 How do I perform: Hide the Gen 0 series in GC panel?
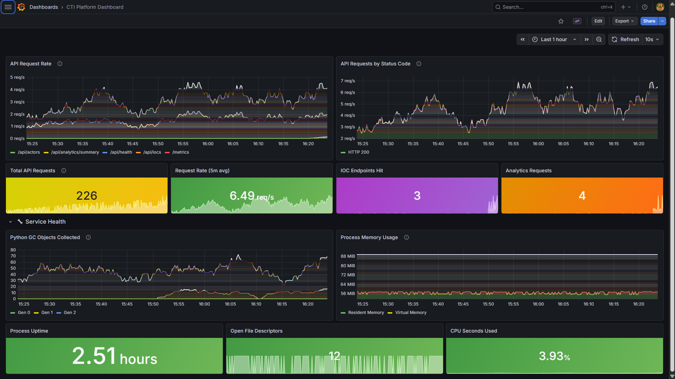point(24,313)
